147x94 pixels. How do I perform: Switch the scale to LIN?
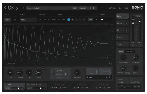(x=96, y=19)
